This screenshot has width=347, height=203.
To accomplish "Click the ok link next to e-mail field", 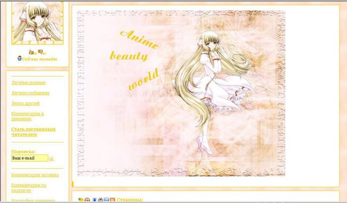I will pos(51,158).
